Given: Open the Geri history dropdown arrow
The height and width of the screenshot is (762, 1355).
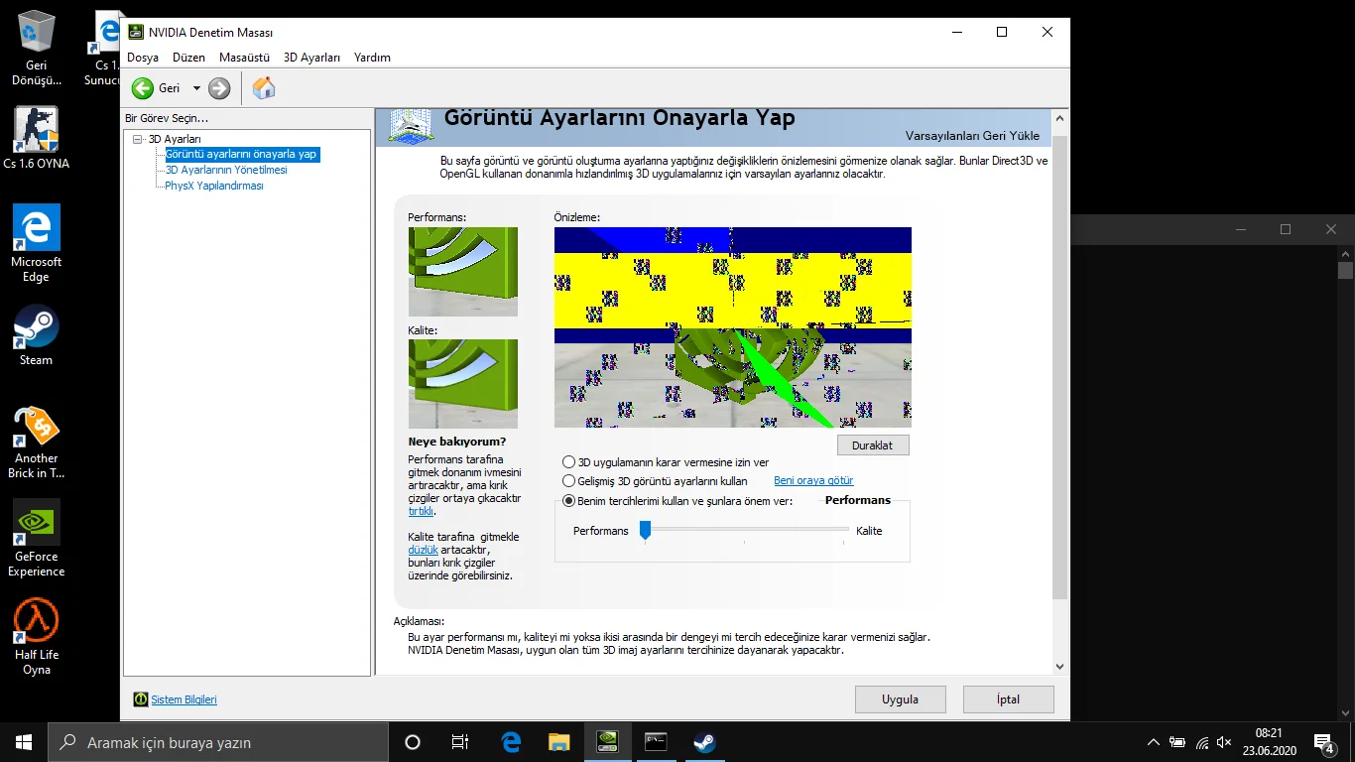Looking at the screenshot, I should pyautogui.click(x=196, y=88).
